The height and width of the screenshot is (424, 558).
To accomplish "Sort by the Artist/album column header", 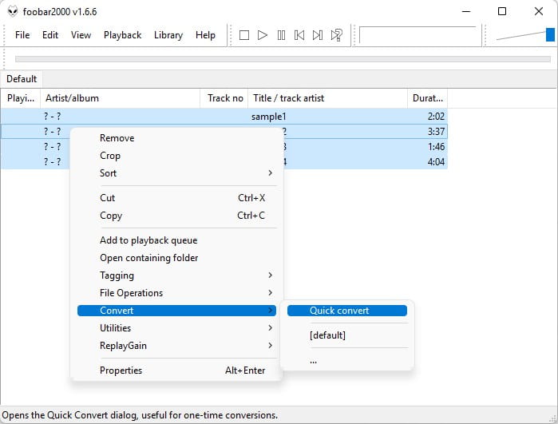I will point(121,98).
